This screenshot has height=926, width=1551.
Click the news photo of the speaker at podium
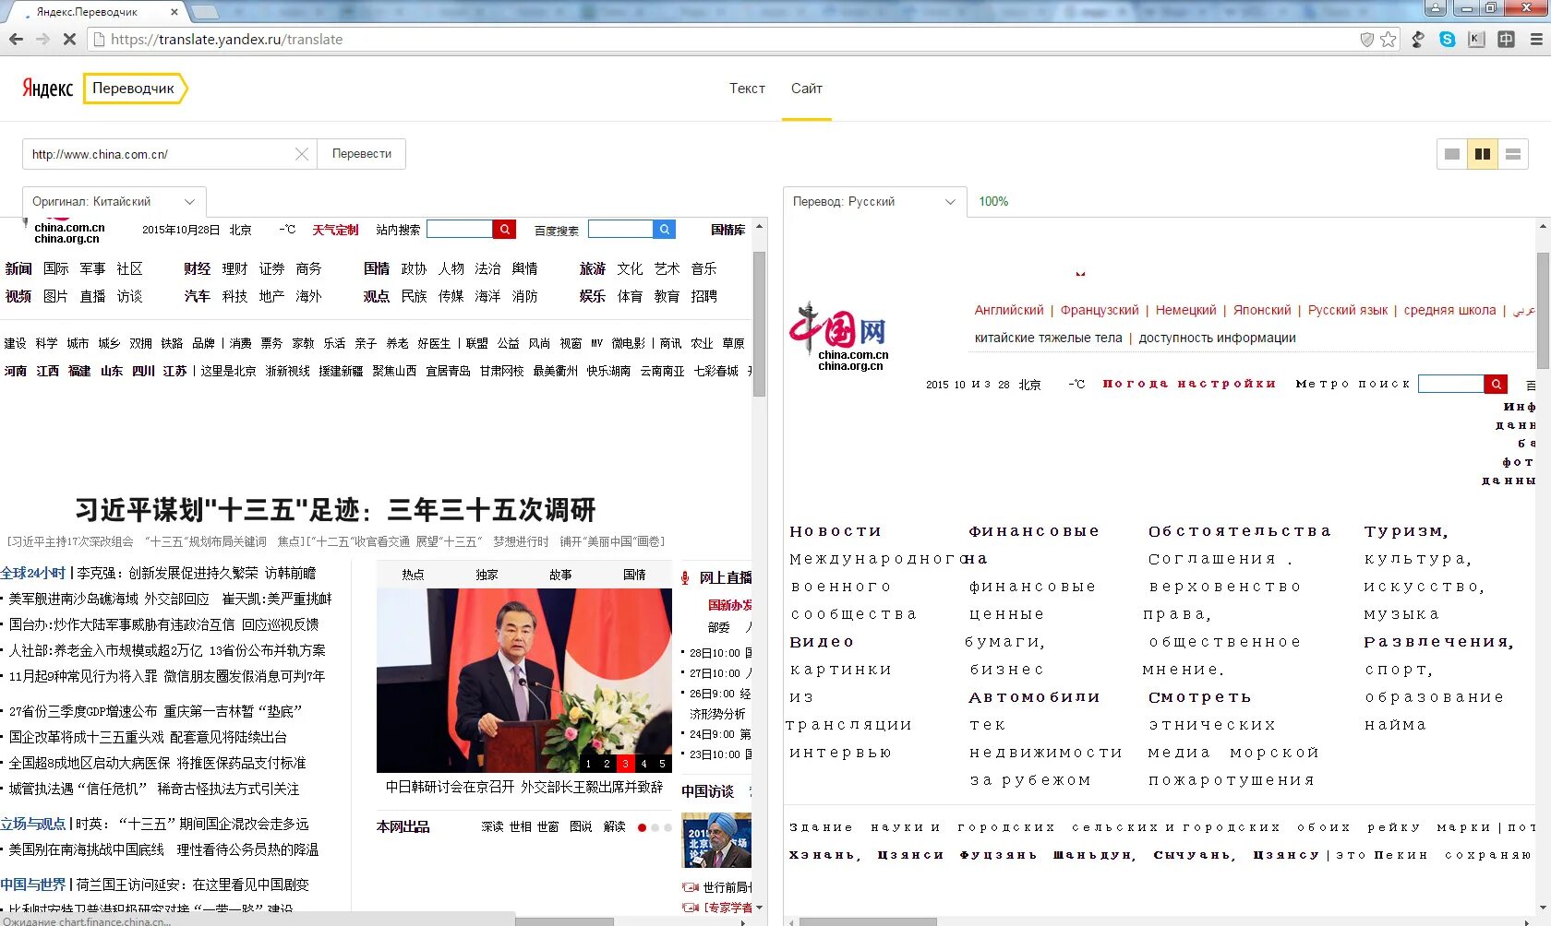(x=524, y=681)
